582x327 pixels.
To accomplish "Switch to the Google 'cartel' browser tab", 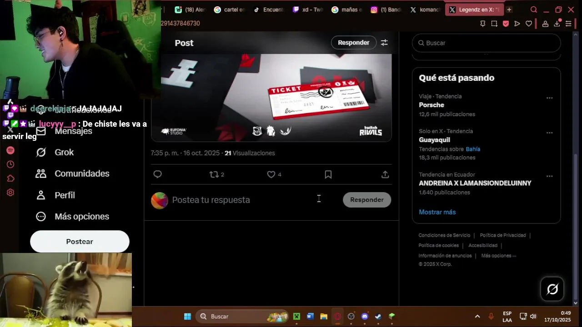I will point(230,10).
